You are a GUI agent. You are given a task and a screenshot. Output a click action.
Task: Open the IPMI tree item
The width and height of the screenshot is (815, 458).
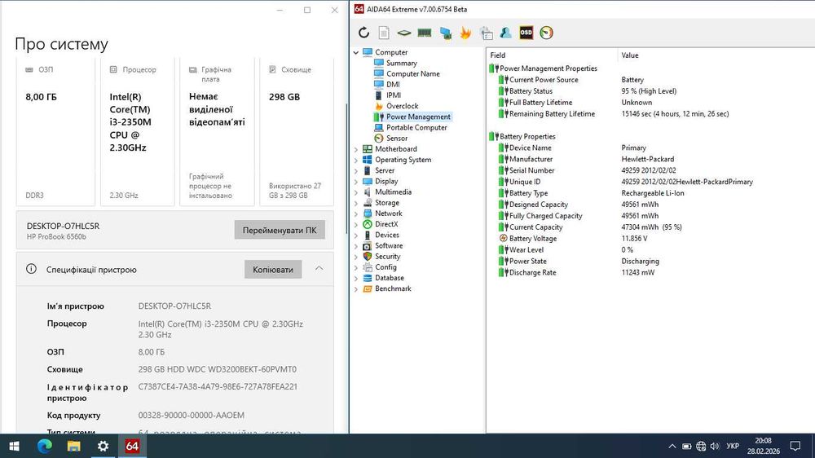coord(394,95)
